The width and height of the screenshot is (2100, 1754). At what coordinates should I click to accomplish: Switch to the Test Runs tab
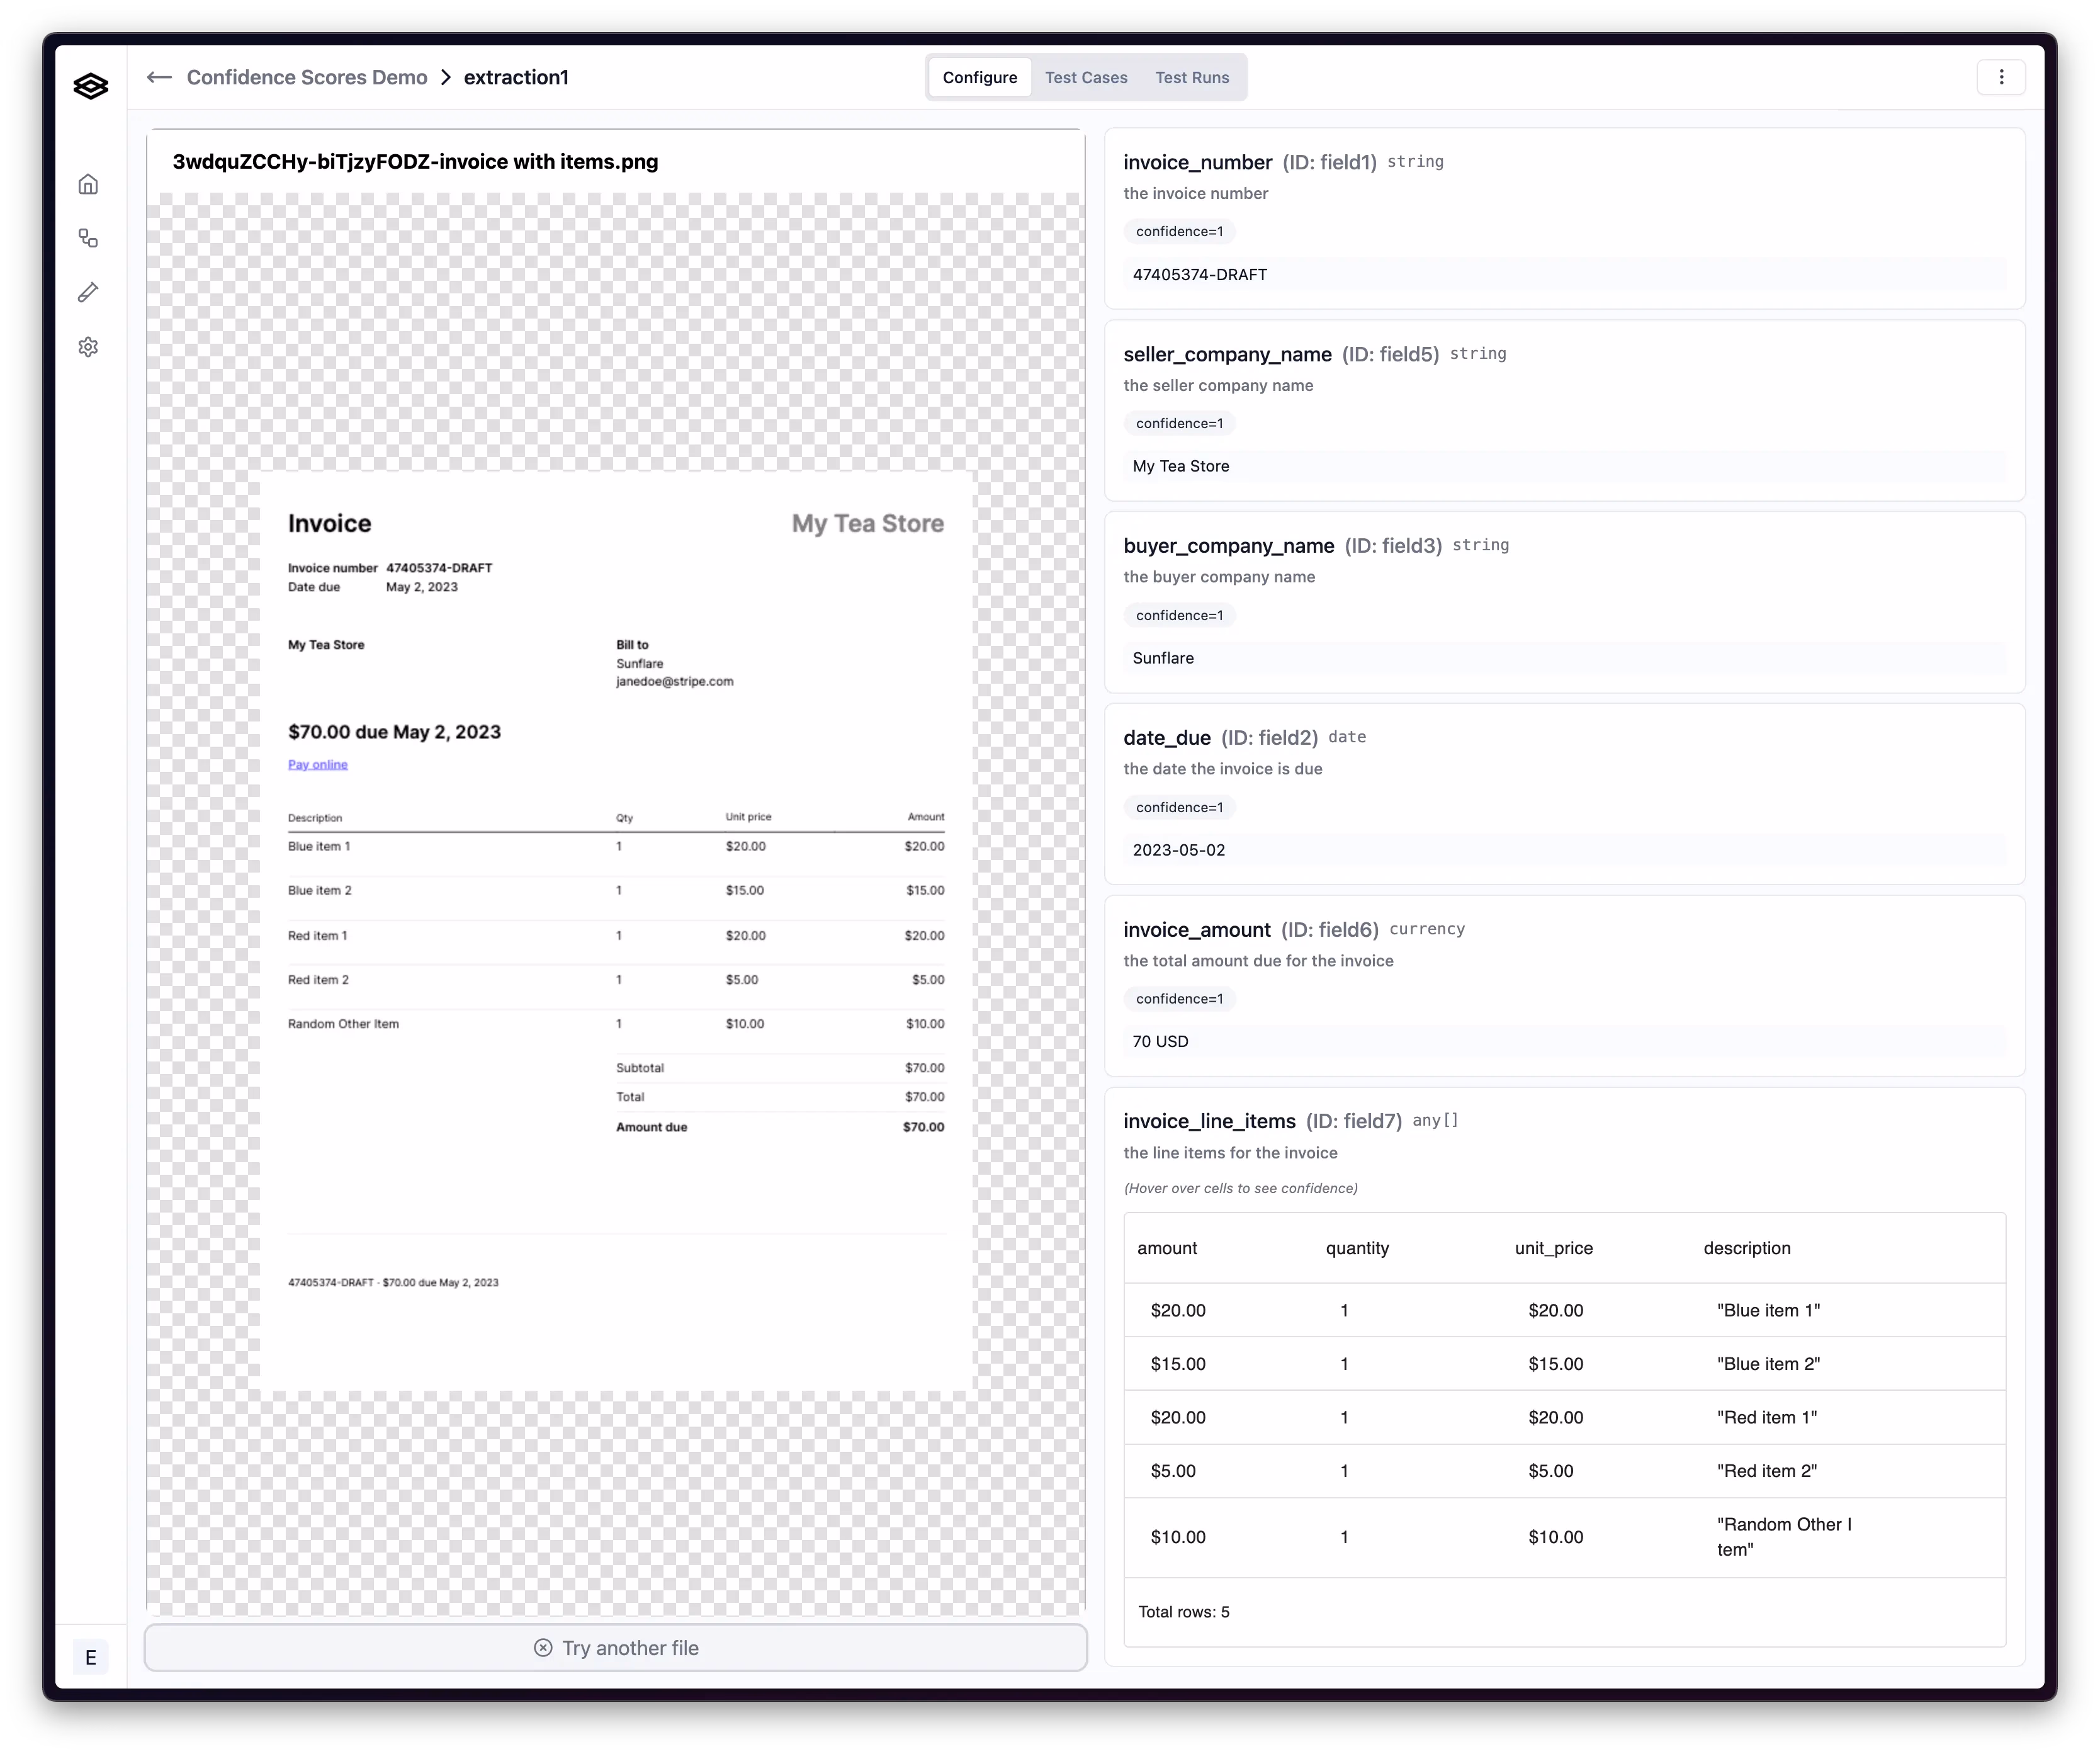(x=1191, y=77)
